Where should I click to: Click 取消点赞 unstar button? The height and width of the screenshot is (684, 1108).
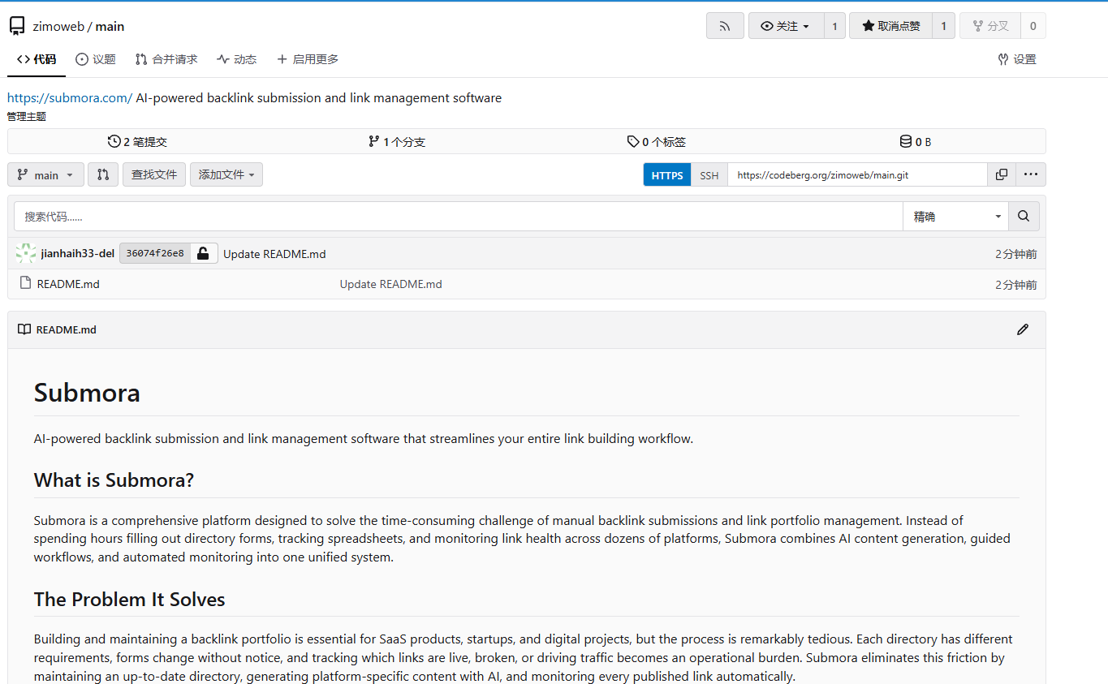click(890, 26)
